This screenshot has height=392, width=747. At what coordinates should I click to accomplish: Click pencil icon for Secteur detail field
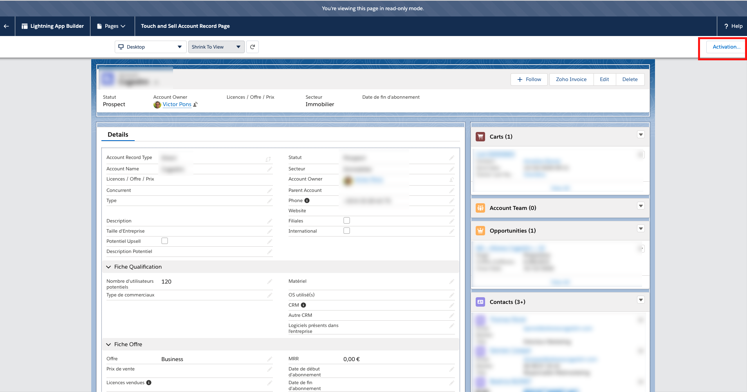click(452, 169)
